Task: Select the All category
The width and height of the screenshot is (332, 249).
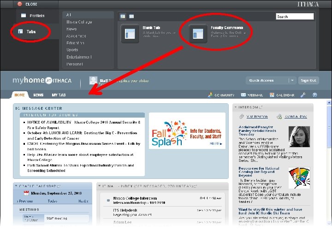Action: pyautogui.click(x=69, y=15)
